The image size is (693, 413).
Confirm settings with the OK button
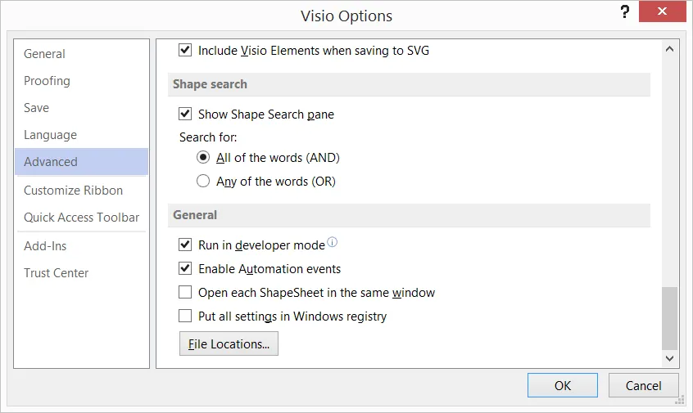562,386
